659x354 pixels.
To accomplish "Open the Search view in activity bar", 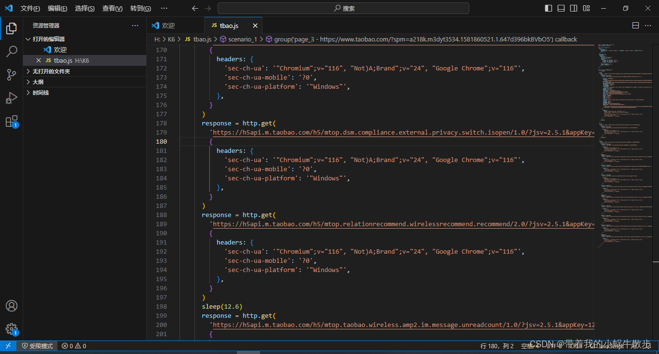I will (12, 52).
